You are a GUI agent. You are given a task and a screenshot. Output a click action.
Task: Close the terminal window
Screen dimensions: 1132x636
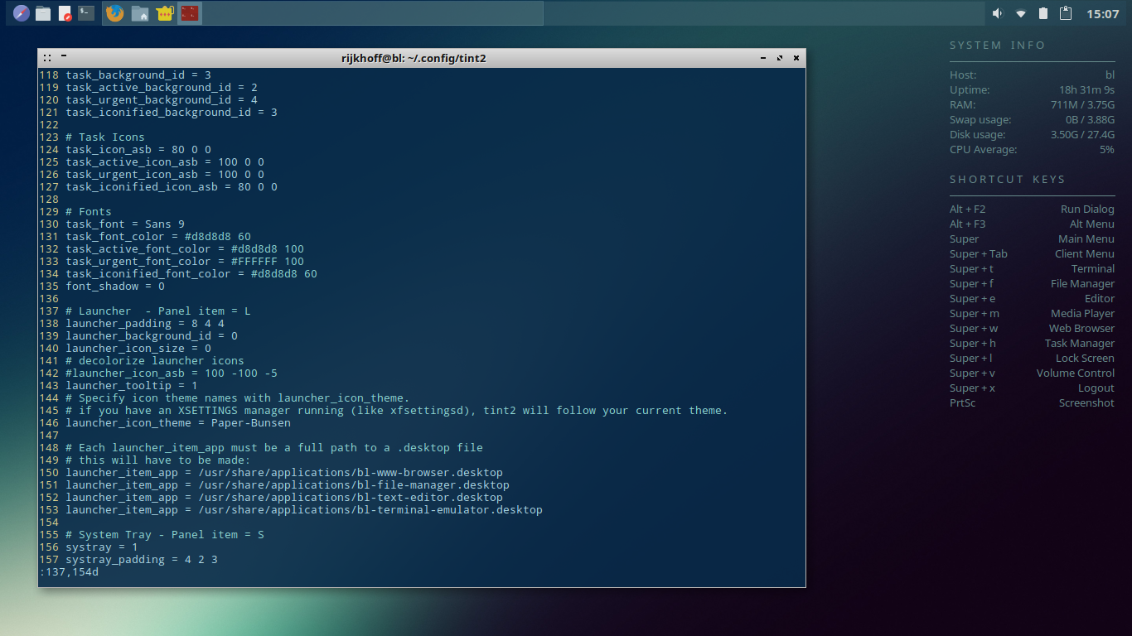(796, 58)
